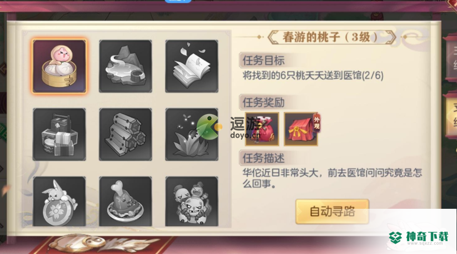Open the hot spring mountain quest tile
This screenshot has width=457, height=254.
coord(125,66)
